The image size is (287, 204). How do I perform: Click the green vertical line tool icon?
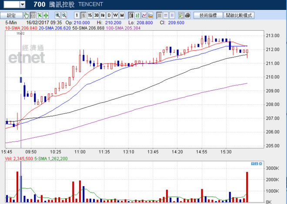pyautogui.click(x=46, y=16)
